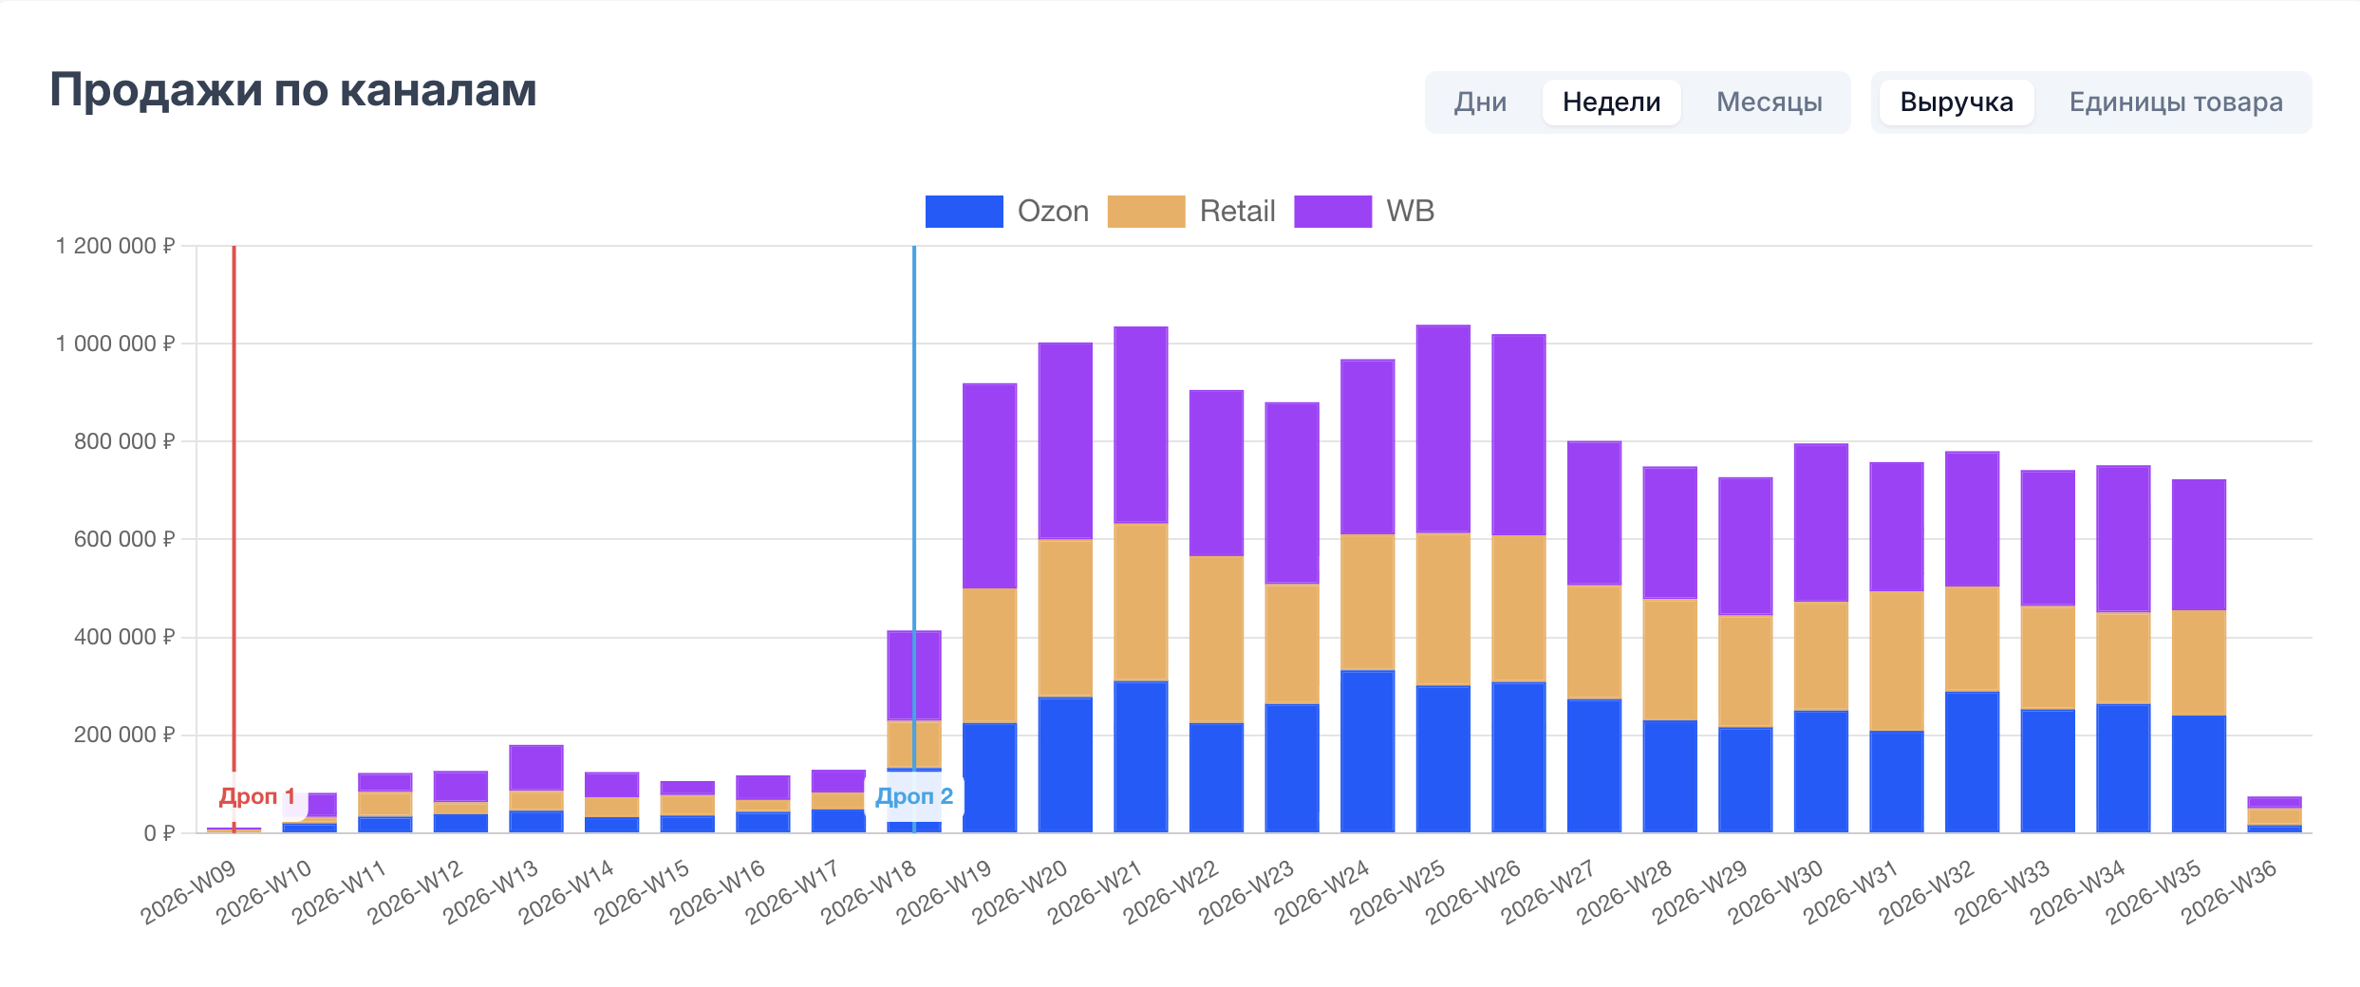Toggle the Ozon legend label
This screenshot has height=987, width=2360.
click(x=1053, y=211)
